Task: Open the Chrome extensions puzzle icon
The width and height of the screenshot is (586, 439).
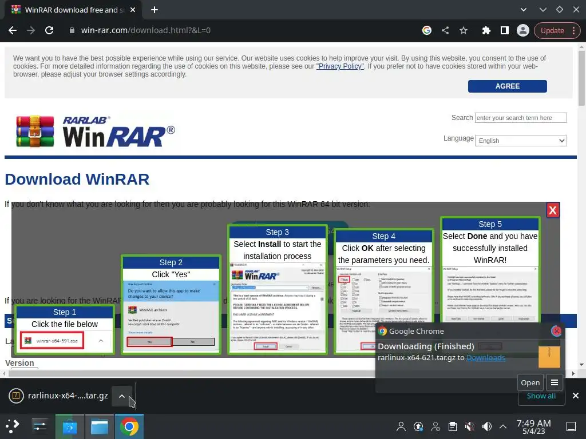Action: [486, 30]
